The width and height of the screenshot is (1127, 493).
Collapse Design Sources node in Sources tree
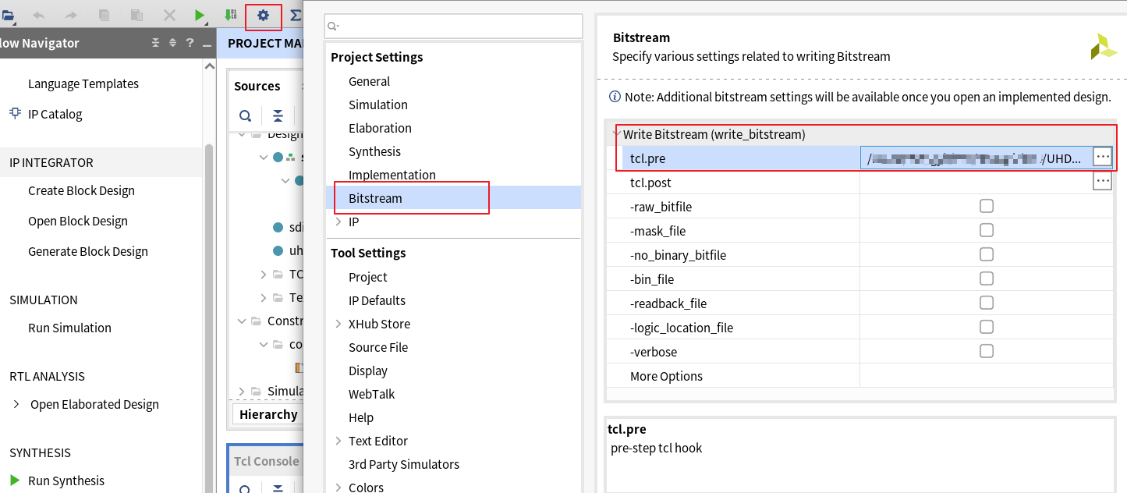[x=242, y=134]
